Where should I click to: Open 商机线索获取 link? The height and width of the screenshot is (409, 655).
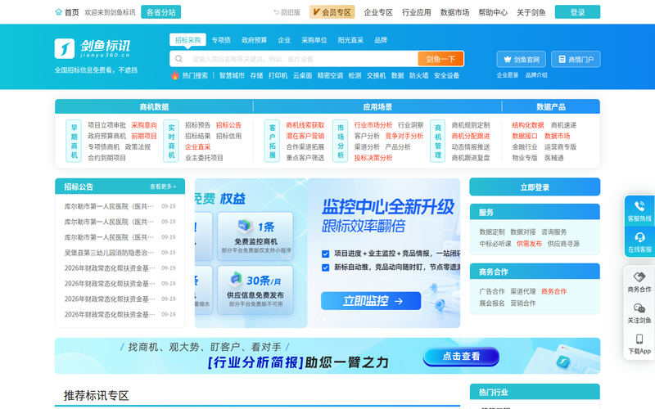(x=305, y=125)
